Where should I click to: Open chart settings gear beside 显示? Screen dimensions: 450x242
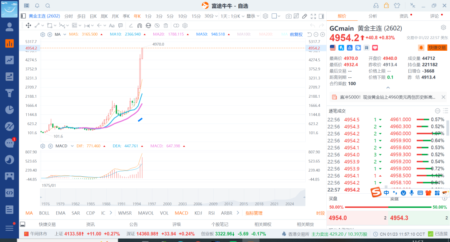265,16
